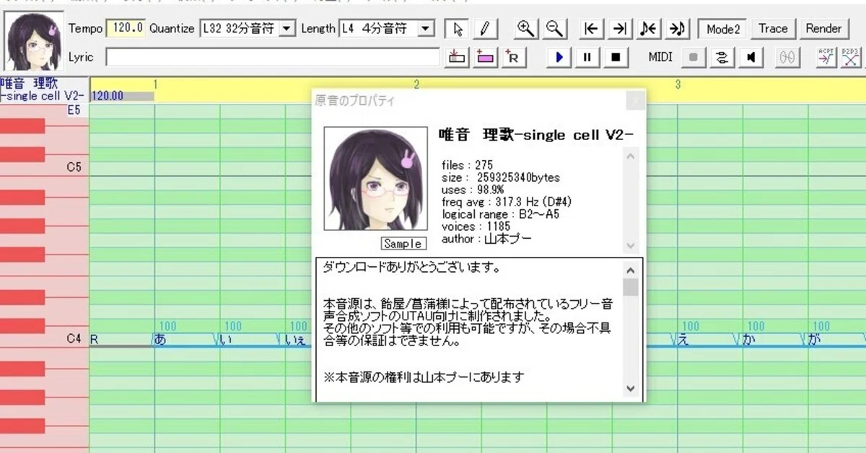Image resolution: width=866 pixels, height=453 pixels.
Task: Open the MIDI routing settings icon
Action: (722, 57)
